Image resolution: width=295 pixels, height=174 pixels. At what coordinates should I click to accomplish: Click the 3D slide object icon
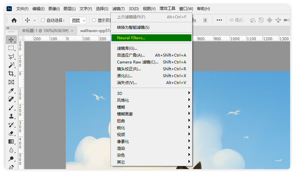[278, 20]
